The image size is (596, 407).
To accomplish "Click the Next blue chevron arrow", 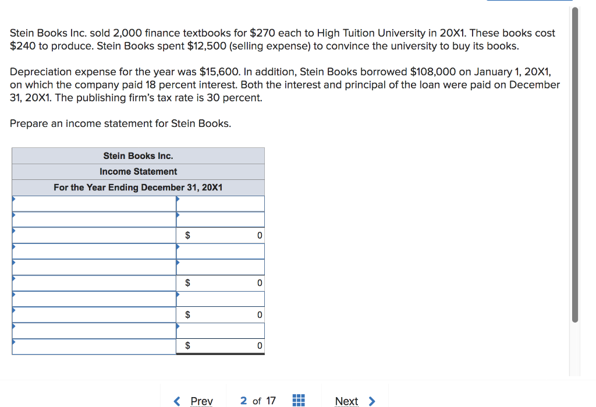I will click(x=371, y=401).
